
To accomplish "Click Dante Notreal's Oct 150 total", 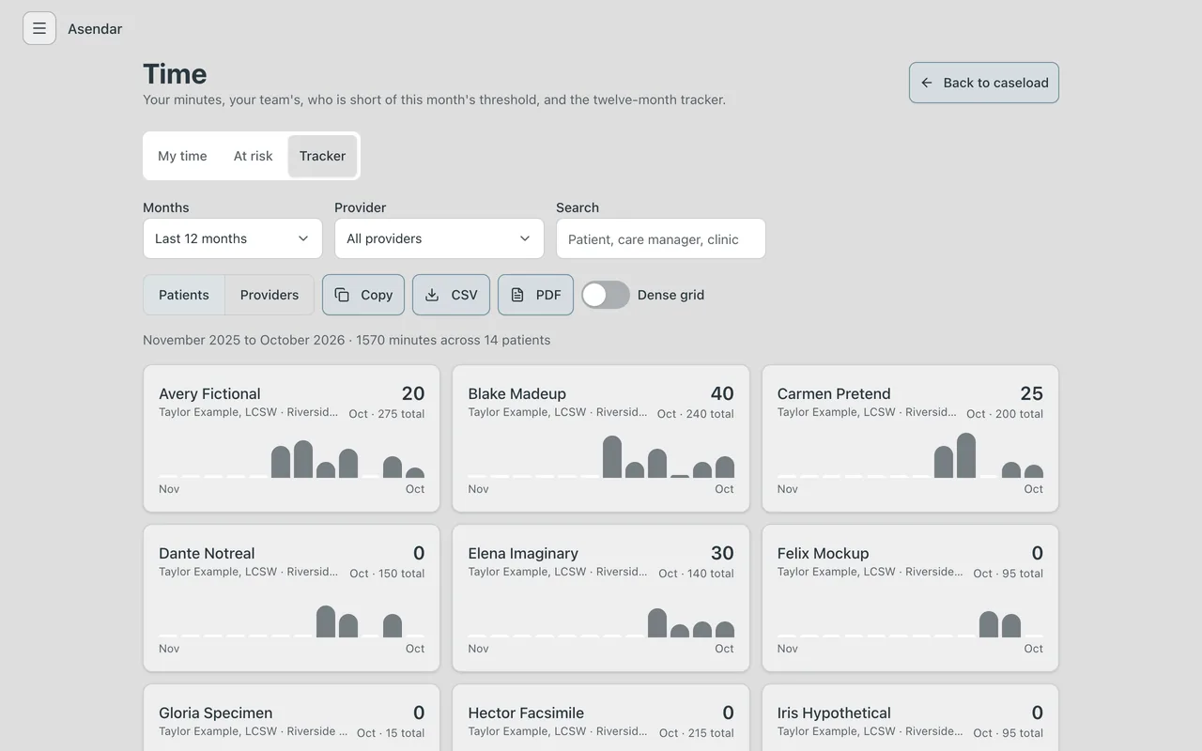I will (387, 574).
